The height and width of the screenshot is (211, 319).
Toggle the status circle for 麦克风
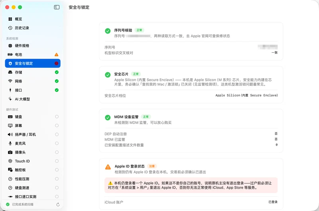tap(57, 143)
